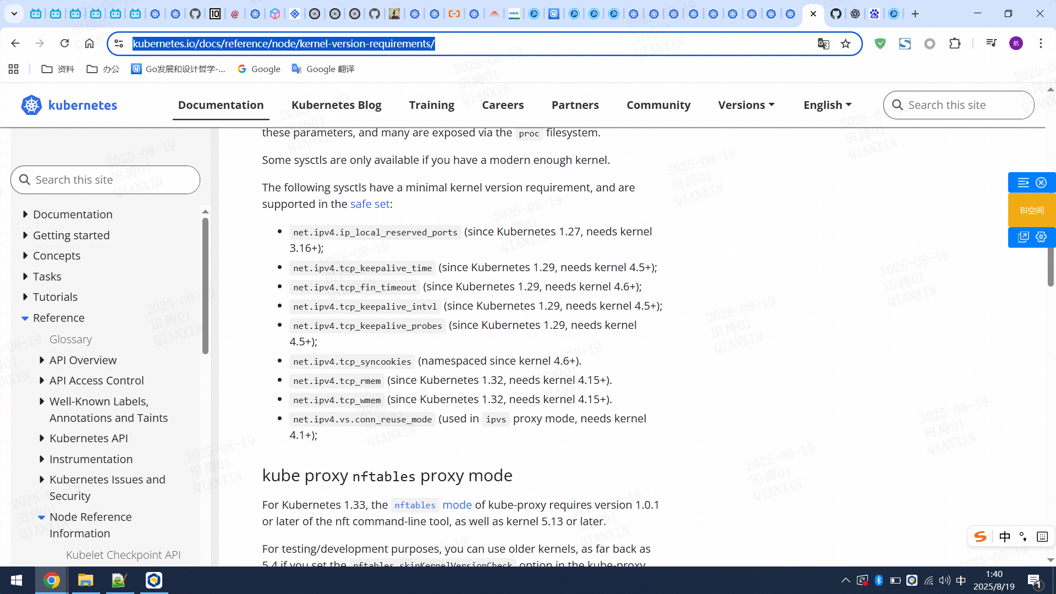The height and width of the screenshot is (594, 1056).
Task: Open the browser extensions puzzle icon
Action: pyautogui.click(x=955, y=44)
